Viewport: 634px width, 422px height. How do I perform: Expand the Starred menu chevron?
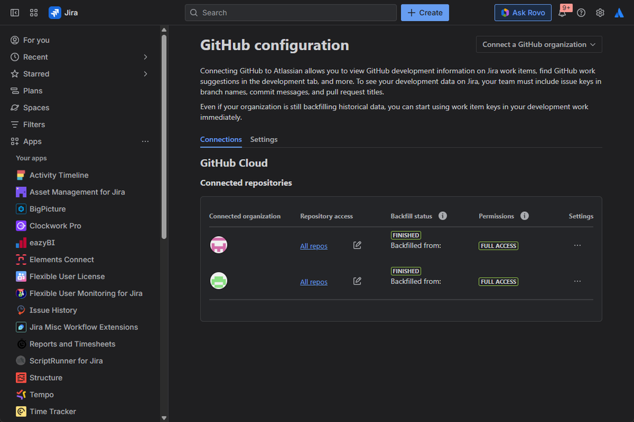[x=145, y=74]
